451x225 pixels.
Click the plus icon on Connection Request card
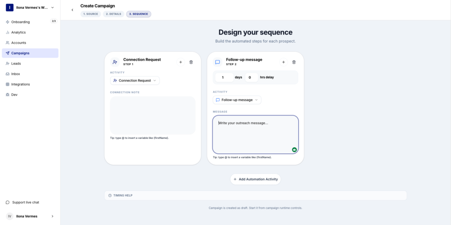(181, 62)
